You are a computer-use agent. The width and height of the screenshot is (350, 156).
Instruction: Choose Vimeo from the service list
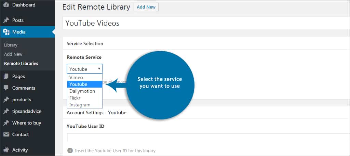coord(85,78)
